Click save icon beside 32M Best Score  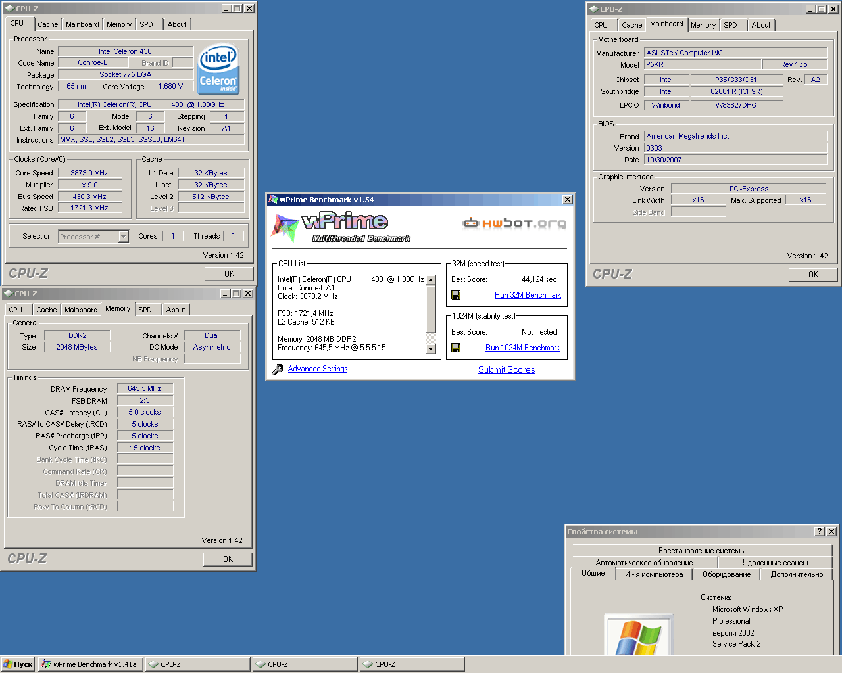456,295
